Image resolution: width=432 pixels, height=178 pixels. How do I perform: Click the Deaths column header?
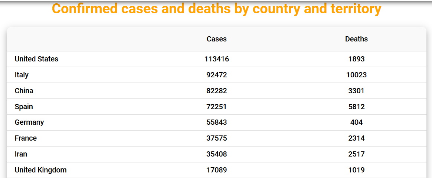(x=356, y=39)
